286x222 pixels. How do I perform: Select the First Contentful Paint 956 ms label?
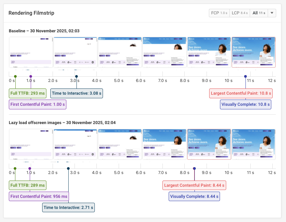(39, 196)
